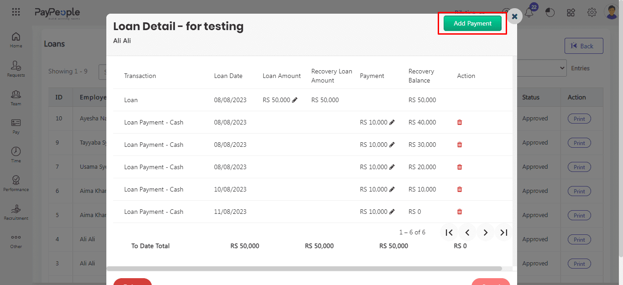
Task: Open the Requests menu in sidebar
Action: coord(16,68)
